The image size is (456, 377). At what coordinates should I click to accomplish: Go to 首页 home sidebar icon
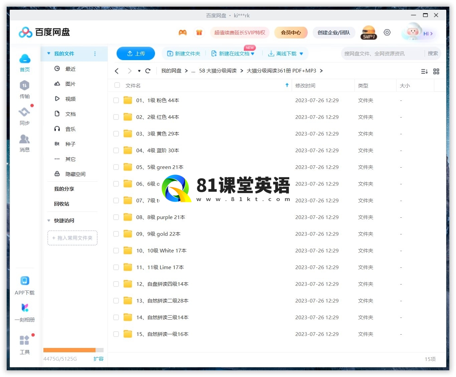25,63
